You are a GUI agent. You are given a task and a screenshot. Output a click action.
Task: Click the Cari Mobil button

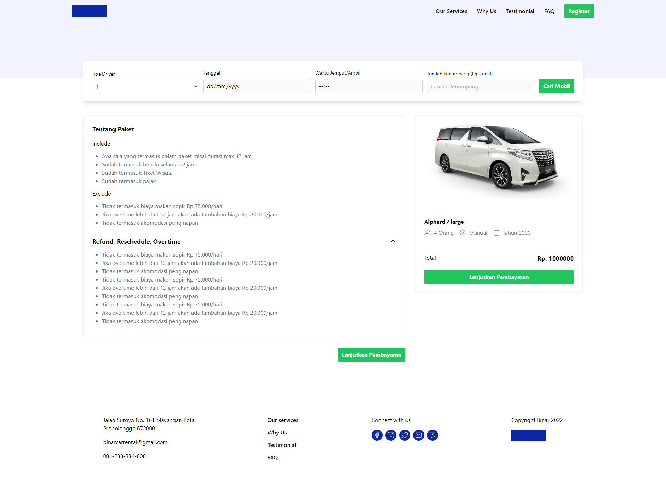tap(556, 86)
